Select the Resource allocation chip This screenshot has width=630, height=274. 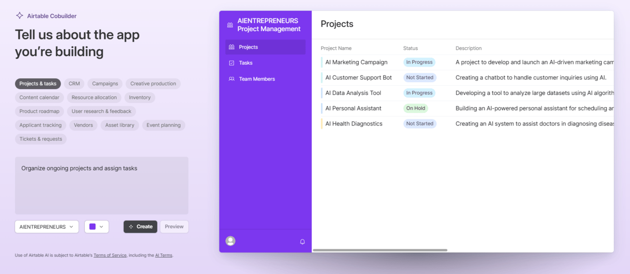[94, 97]
